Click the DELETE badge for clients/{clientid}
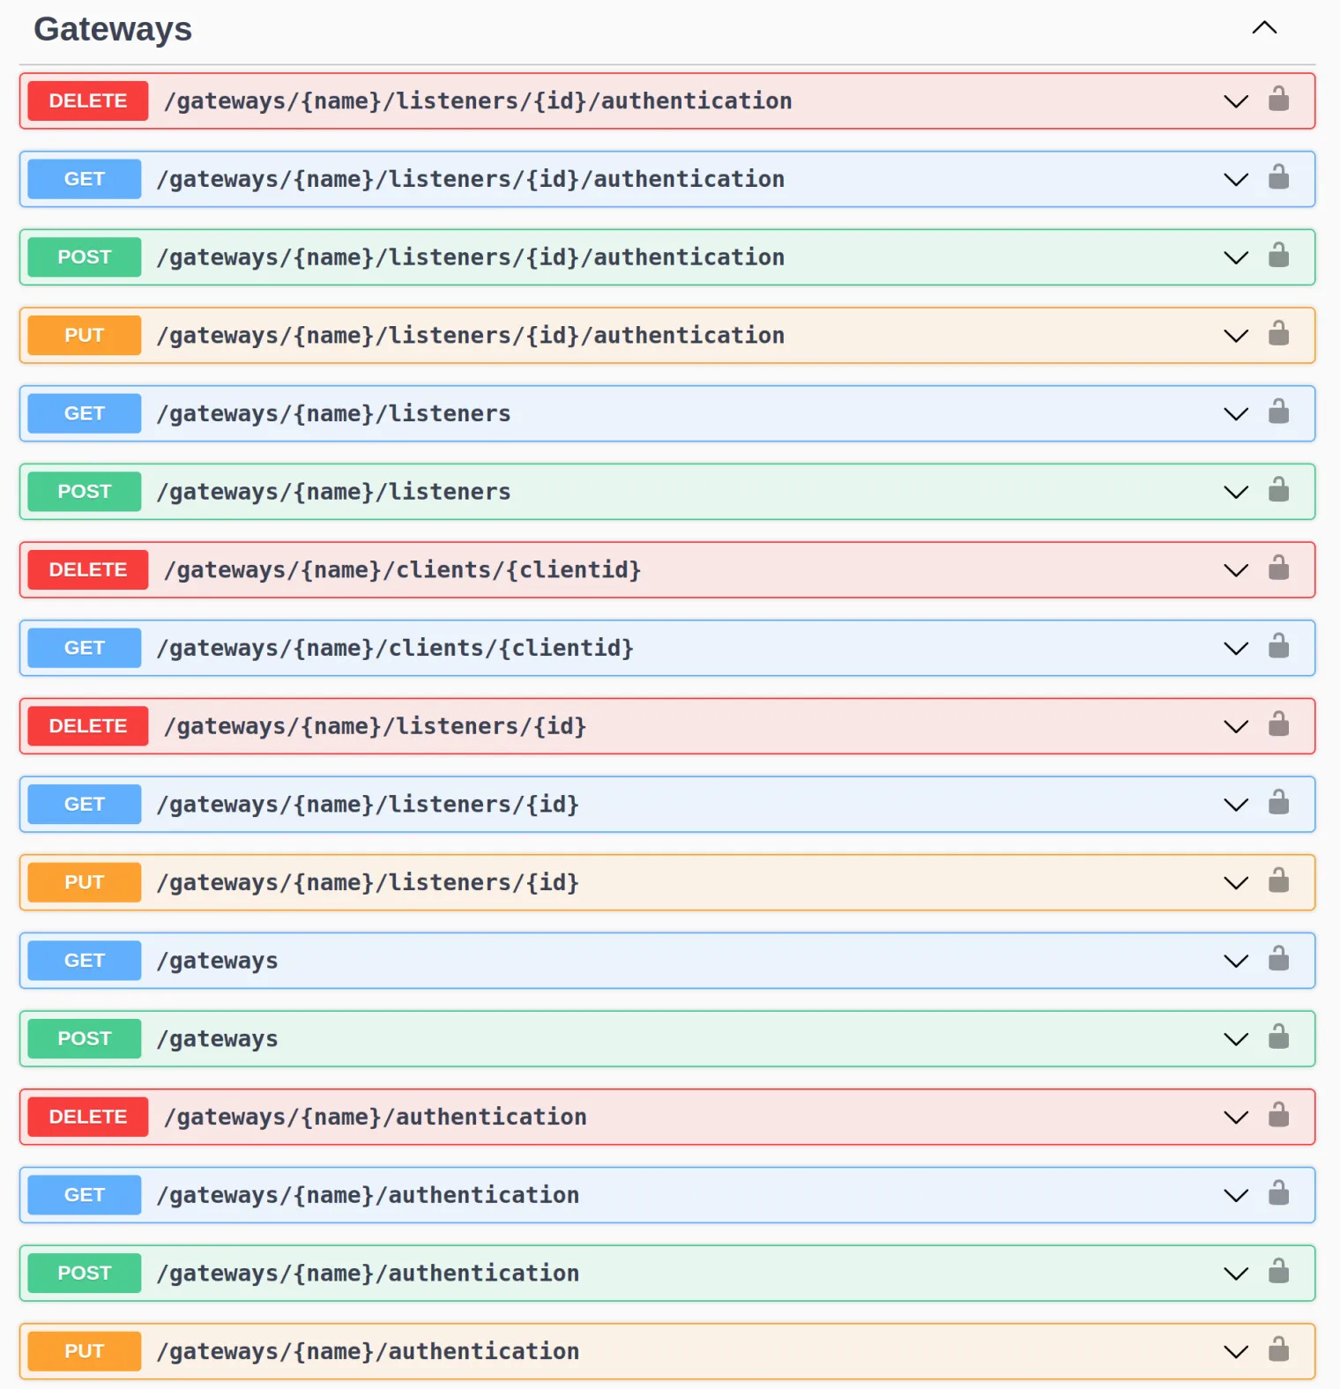Viewport: 1340px width, 1389px height. pos(88,569)
